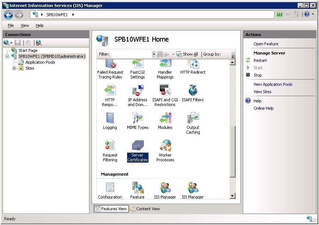Viewport: 319px width, 225px height.
Task: Open ISAPI Filters feature
Action: point(193,93)
